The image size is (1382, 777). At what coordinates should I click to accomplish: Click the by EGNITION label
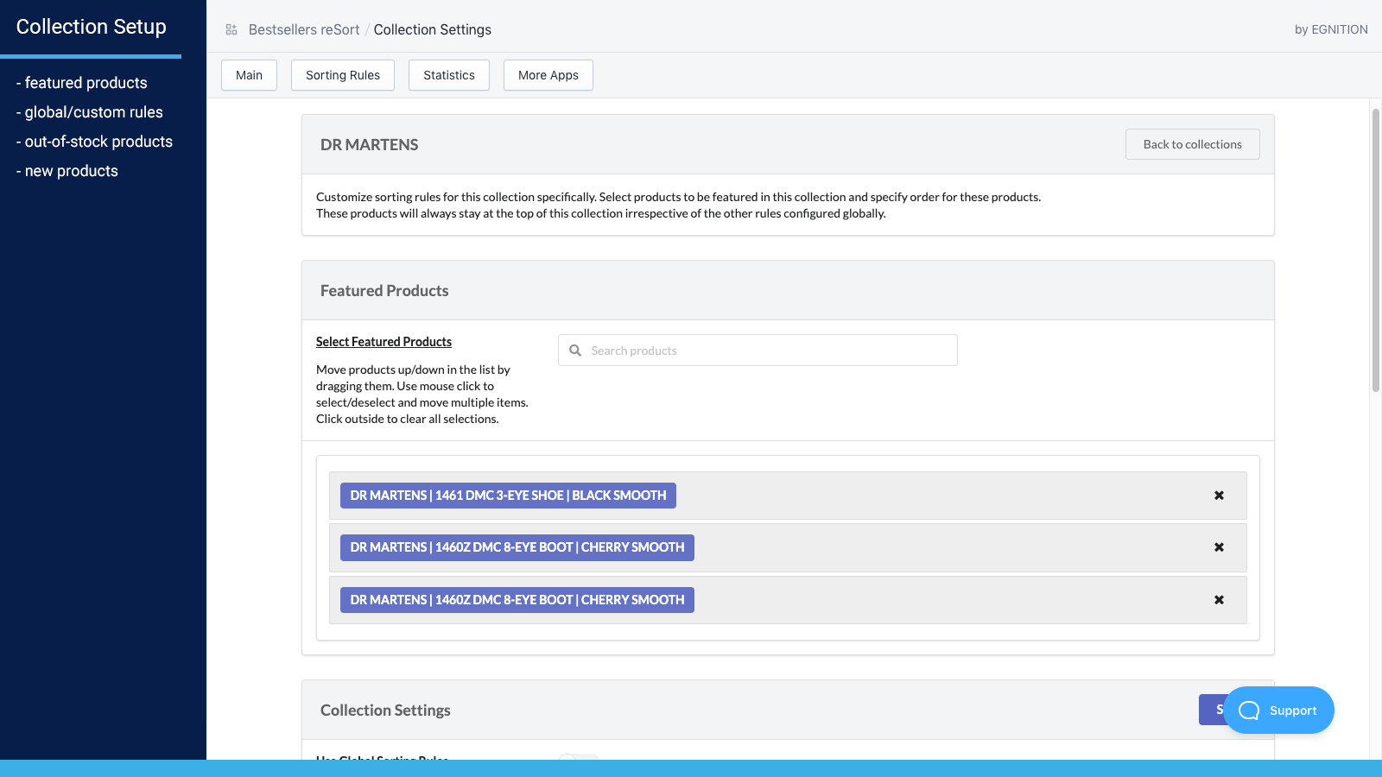point(1331,29)
